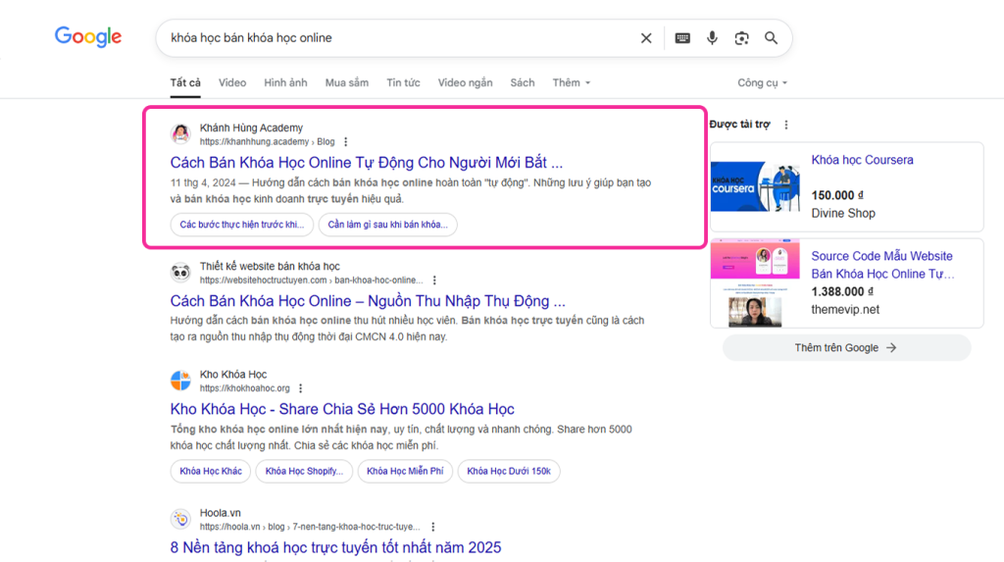The height and width of the screenshot is (562, 1004).
Task: Click the Khánh Hùng Academy site favicon
Action: 180,133
